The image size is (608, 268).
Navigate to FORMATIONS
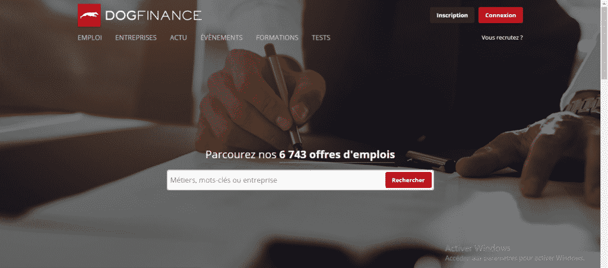tap(277, 37)
